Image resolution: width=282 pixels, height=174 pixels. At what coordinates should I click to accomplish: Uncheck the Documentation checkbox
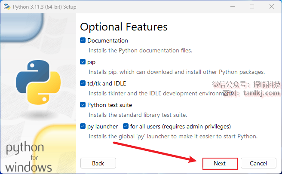point(83,40)
